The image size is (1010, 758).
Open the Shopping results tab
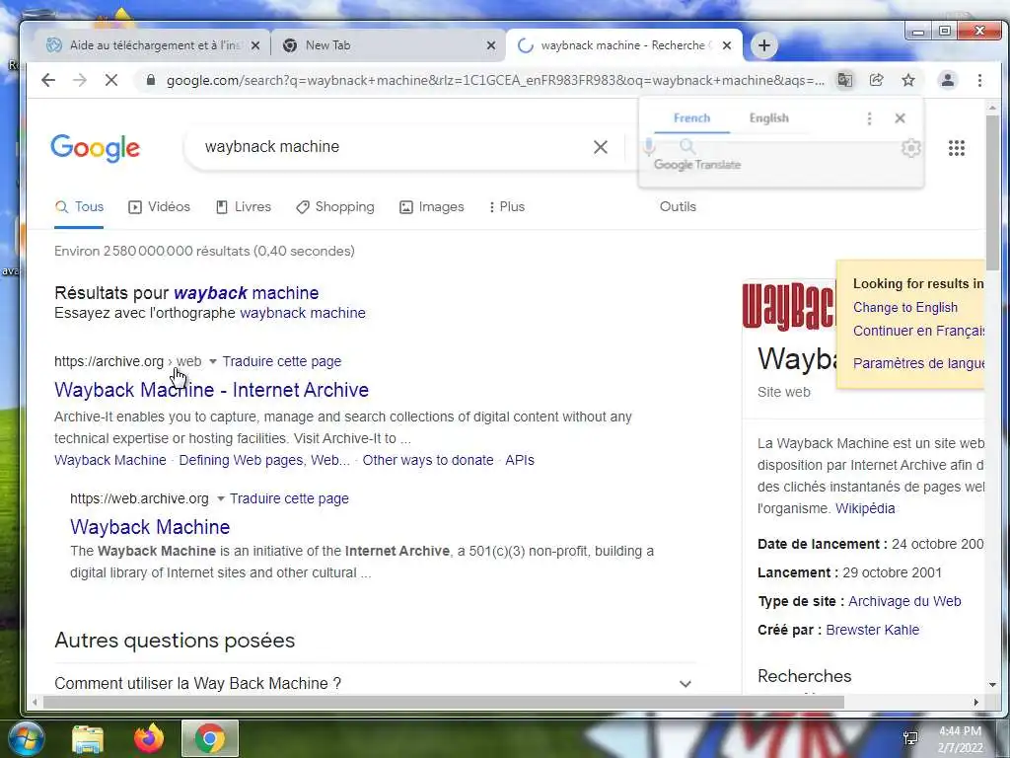coord(335,207)
